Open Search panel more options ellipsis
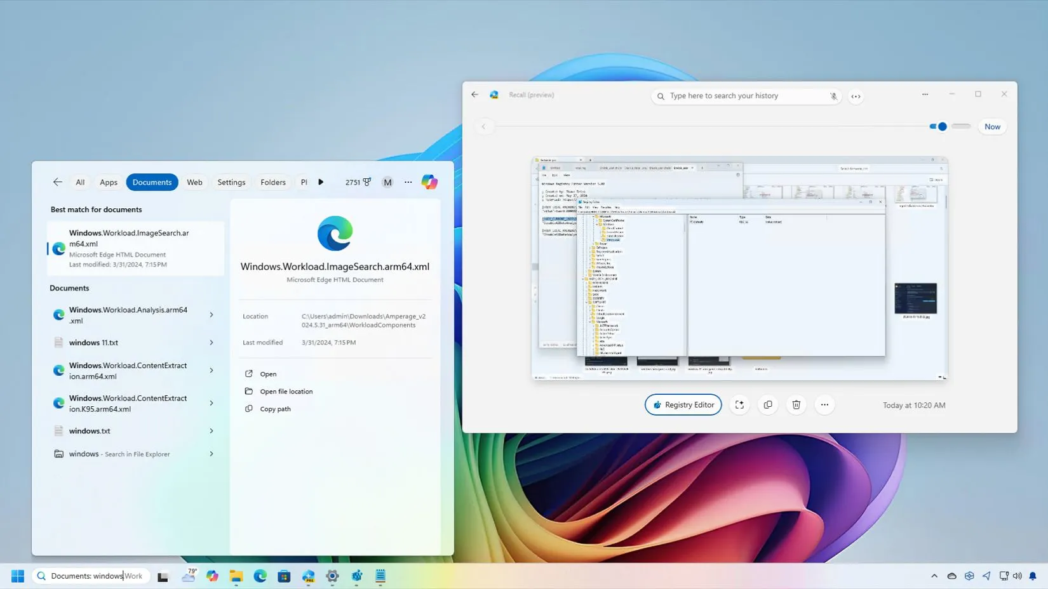Viewport: 1048px width, 589px height. click(x=408, y=182)
